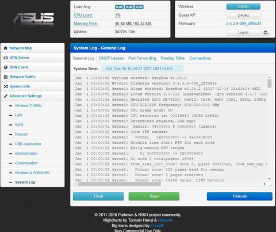Click log line 'syslogd started: BusyBox v1.24.2'
276x232 pixels.
[131, 78]
